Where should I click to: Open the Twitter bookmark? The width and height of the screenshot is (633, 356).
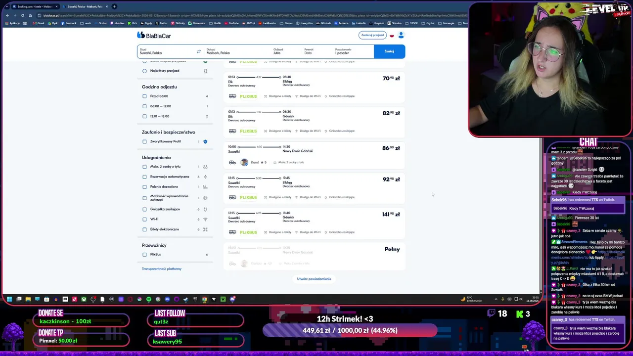coord(162,23)
